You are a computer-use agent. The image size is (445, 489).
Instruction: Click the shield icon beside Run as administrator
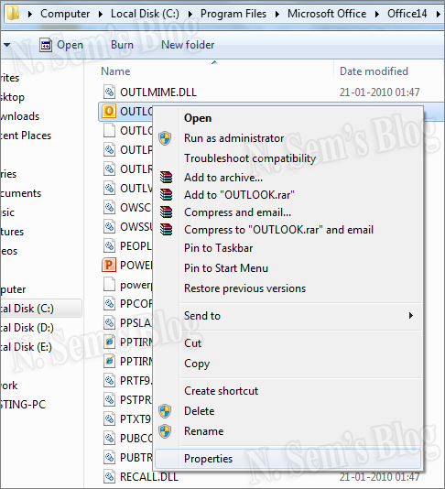[x=165, y=138]
